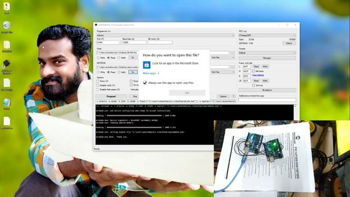The image size is (350, 197).
Task: Click the H fuse value field
Action: pos(247,71)
